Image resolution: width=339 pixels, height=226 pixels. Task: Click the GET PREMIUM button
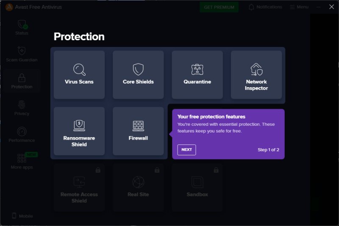(219, 7)
